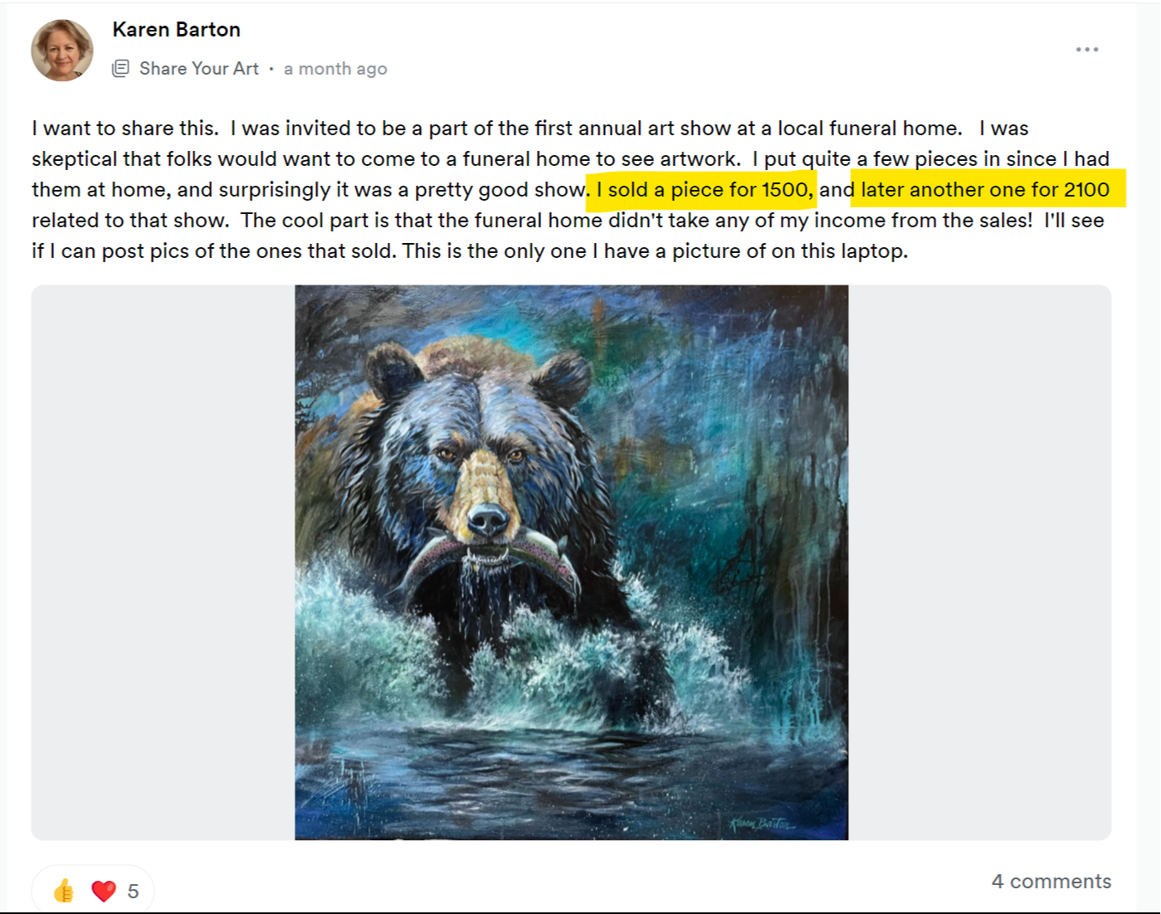Image resolution: width=1161 pixels, height=914 pixels.
Task: Click the artist signature on the painting
Action: (762, 824)
